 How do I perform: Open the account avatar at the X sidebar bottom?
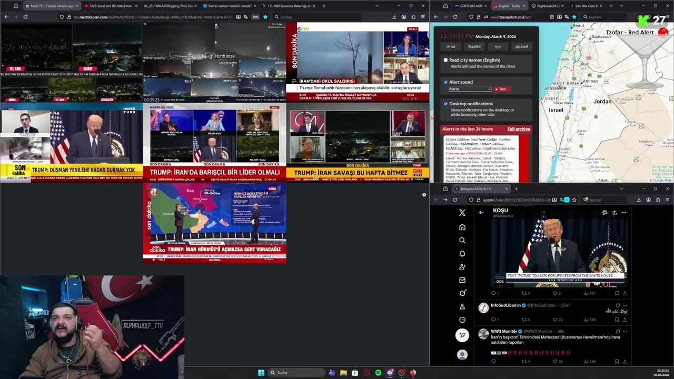(x=462, y=355)
